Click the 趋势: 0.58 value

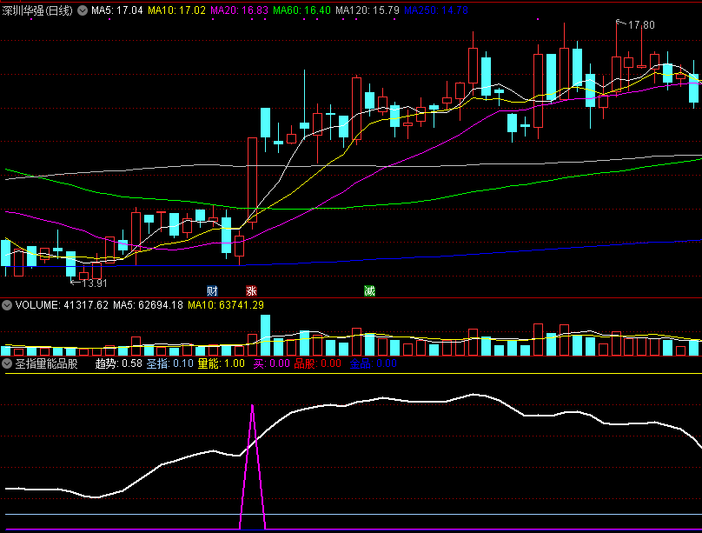tap(119, 363)
